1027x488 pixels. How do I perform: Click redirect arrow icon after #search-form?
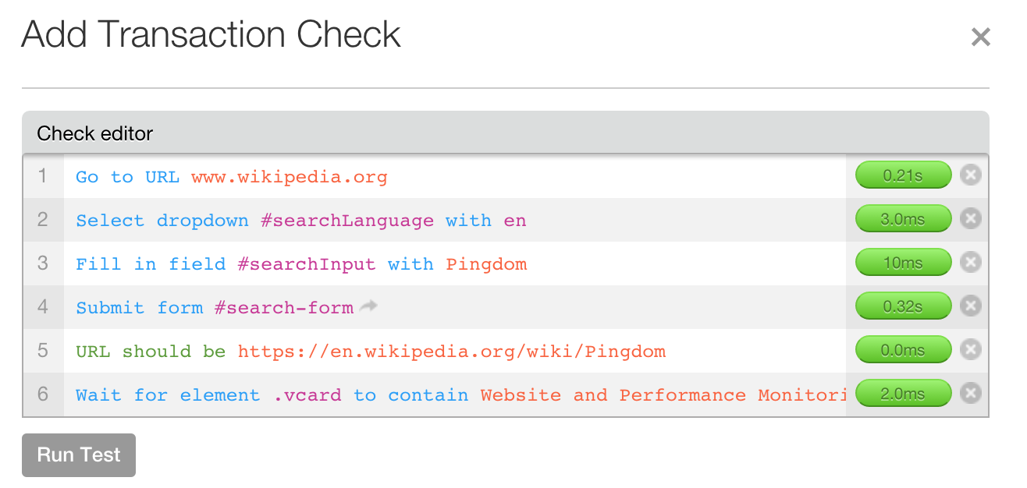[368, 306]
